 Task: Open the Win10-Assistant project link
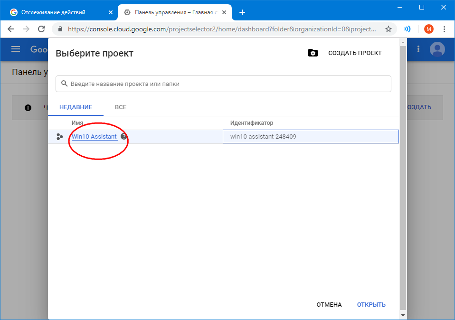click(x=94, y=137)
